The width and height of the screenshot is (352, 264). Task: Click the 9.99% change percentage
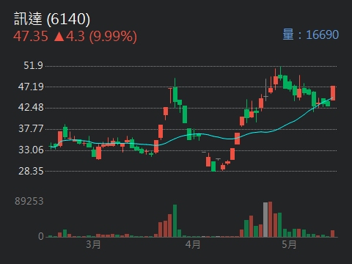click(x=113, y=37)
